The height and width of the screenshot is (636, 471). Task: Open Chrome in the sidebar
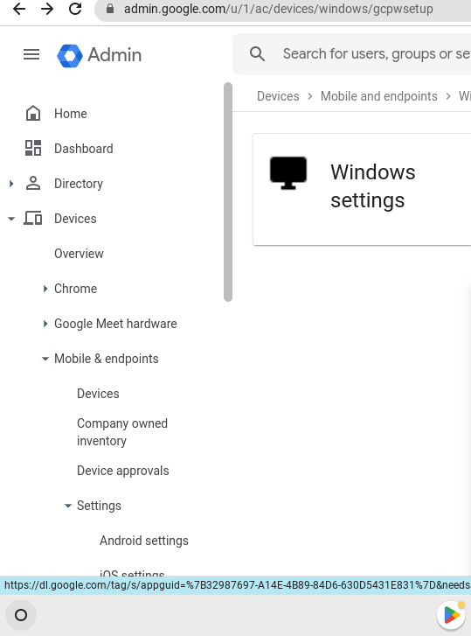(x=76, y=289)
